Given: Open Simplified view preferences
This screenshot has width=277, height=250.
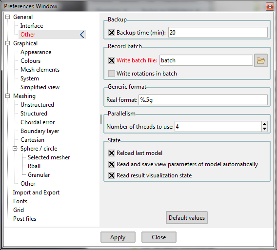Looking at the screenshot, I should 40,87.
